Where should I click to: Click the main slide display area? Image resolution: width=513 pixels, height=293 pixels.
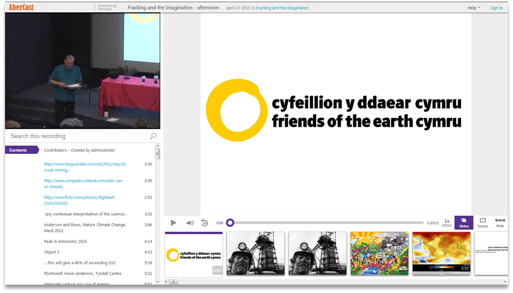pos(336,114)
